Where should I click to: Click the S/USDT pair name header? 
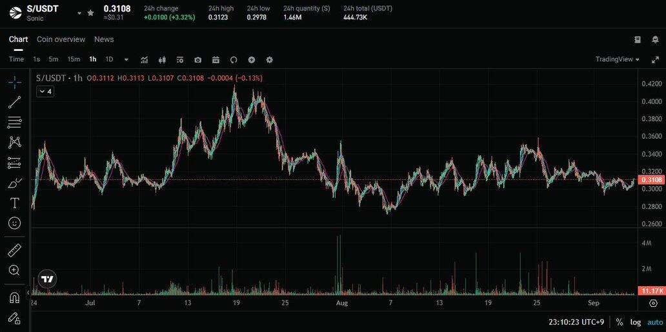pos(43,9)
